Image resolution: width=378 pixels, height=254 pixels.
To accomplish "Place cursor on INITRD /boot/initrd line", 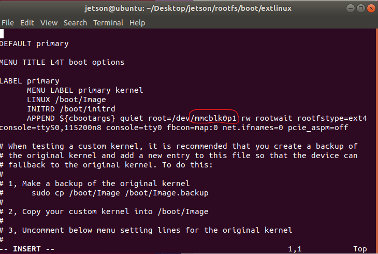I will pos(70,109).
